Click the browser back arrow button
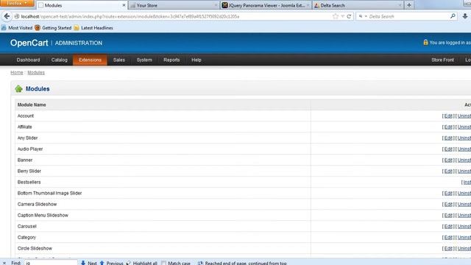The image size is (471, 265). (7, 16)
